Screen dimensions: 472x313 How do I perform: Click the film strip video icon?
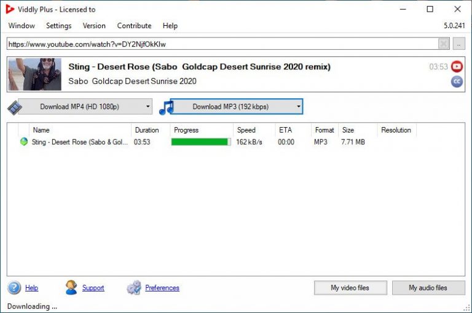[x=15, y=107]
